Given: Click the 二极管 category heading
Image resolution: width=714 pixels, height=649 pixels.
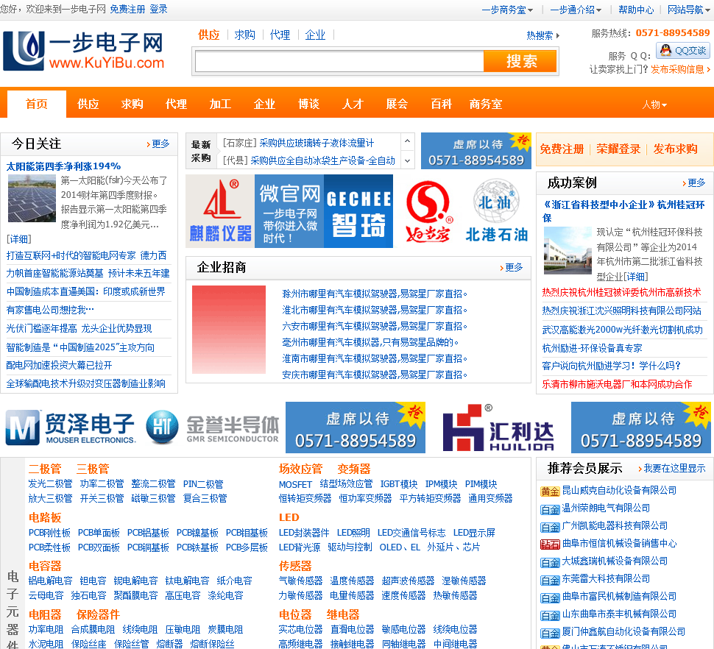Looking at the screenshot, I should (45, 469).
